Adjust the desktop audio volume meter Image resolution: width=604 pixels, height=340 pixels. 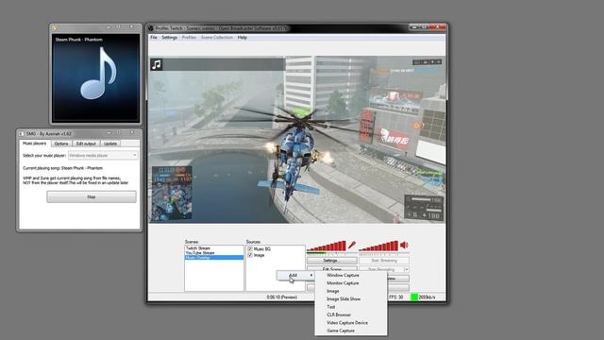point(378,246)
